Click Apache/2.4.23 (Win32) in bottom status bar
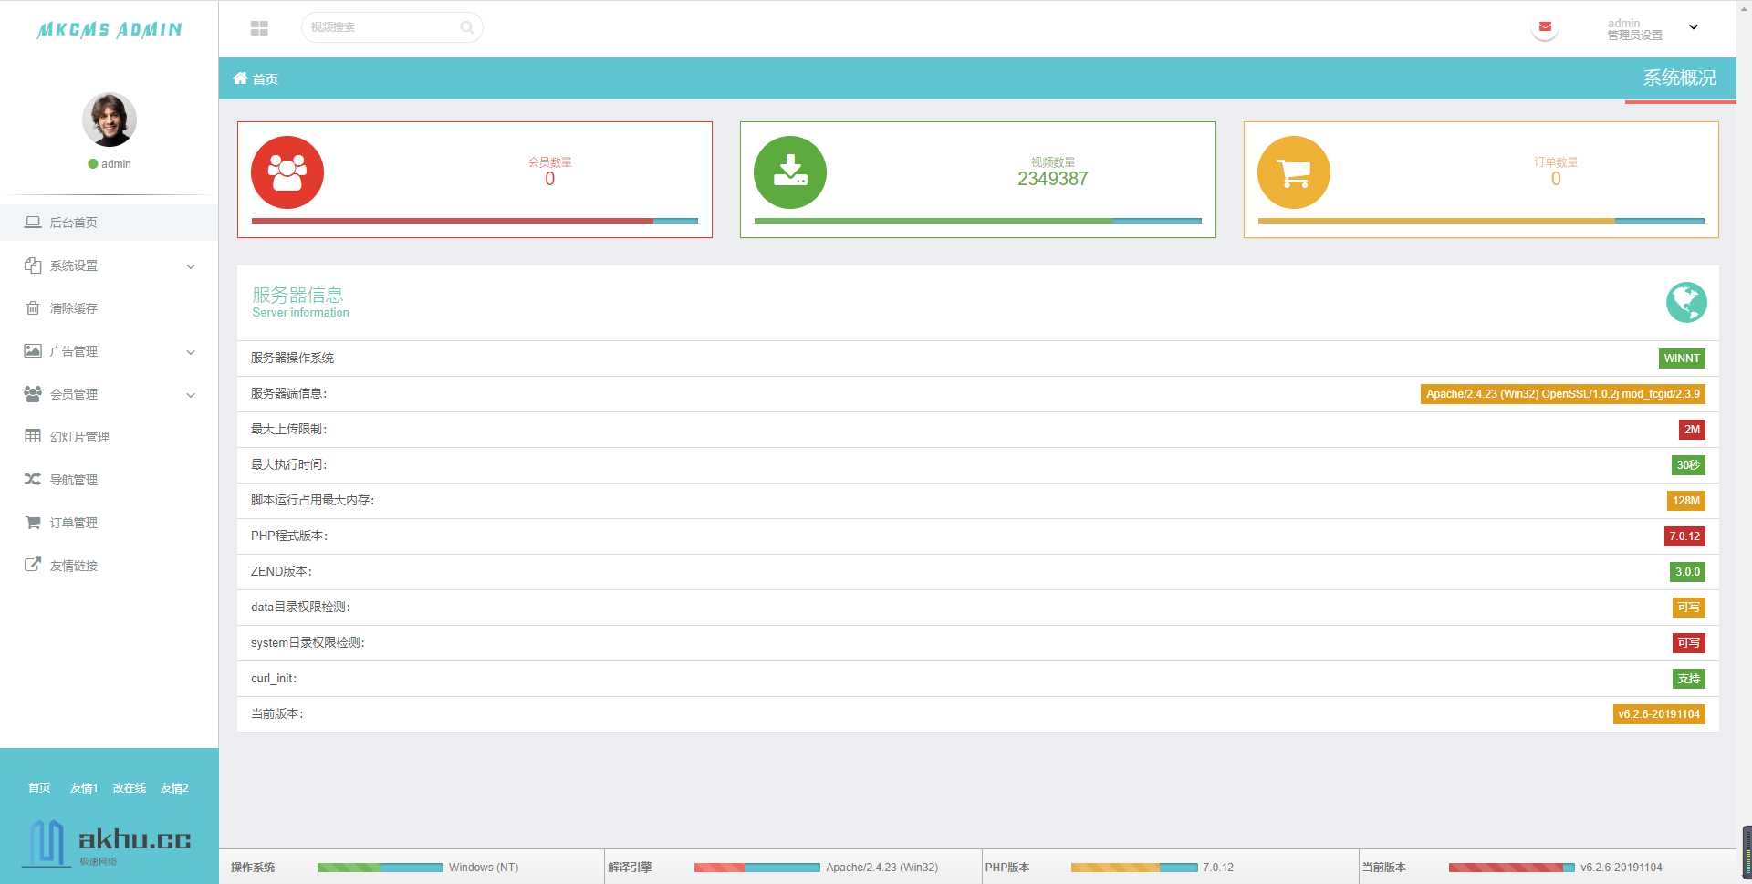This screenshot has height=884, width=1752. [881, 868]
